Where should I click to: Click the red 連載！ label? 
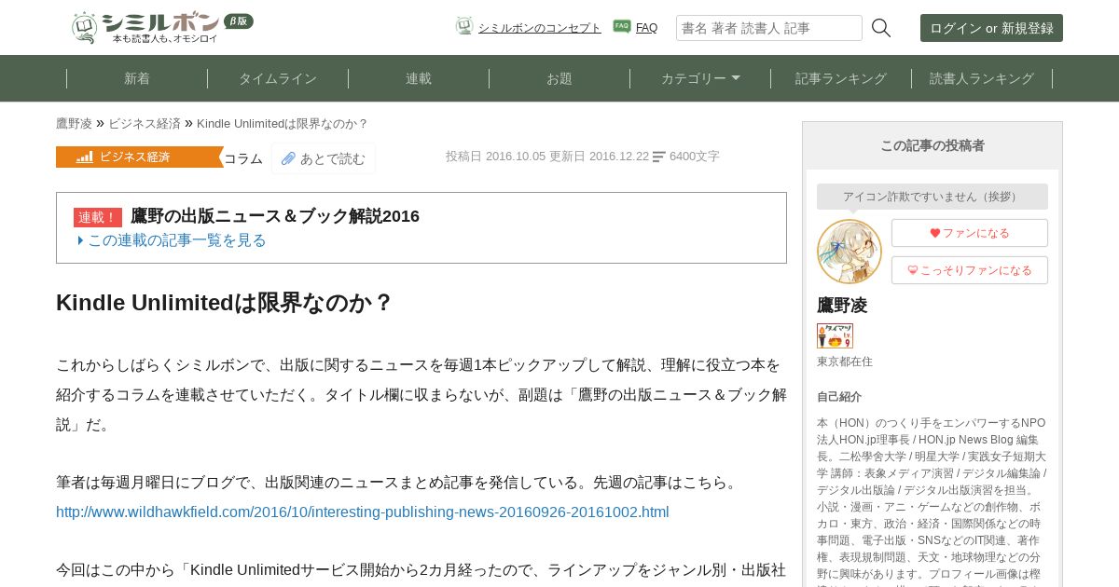(98, 217)
